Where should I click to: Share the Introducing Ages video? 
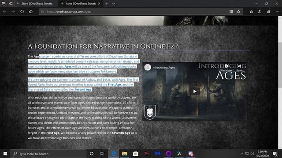(239, 68)
